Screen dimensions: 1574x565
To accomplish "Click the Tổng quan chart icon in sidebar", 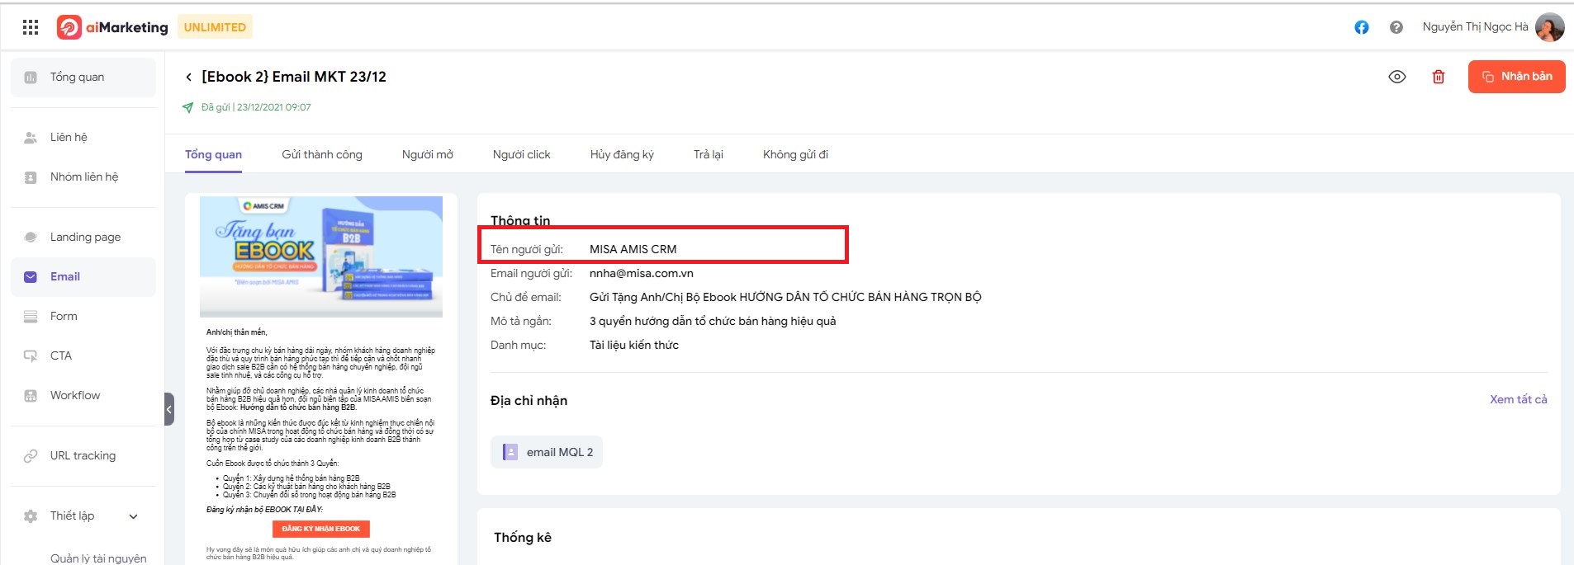I will [31, 78].
